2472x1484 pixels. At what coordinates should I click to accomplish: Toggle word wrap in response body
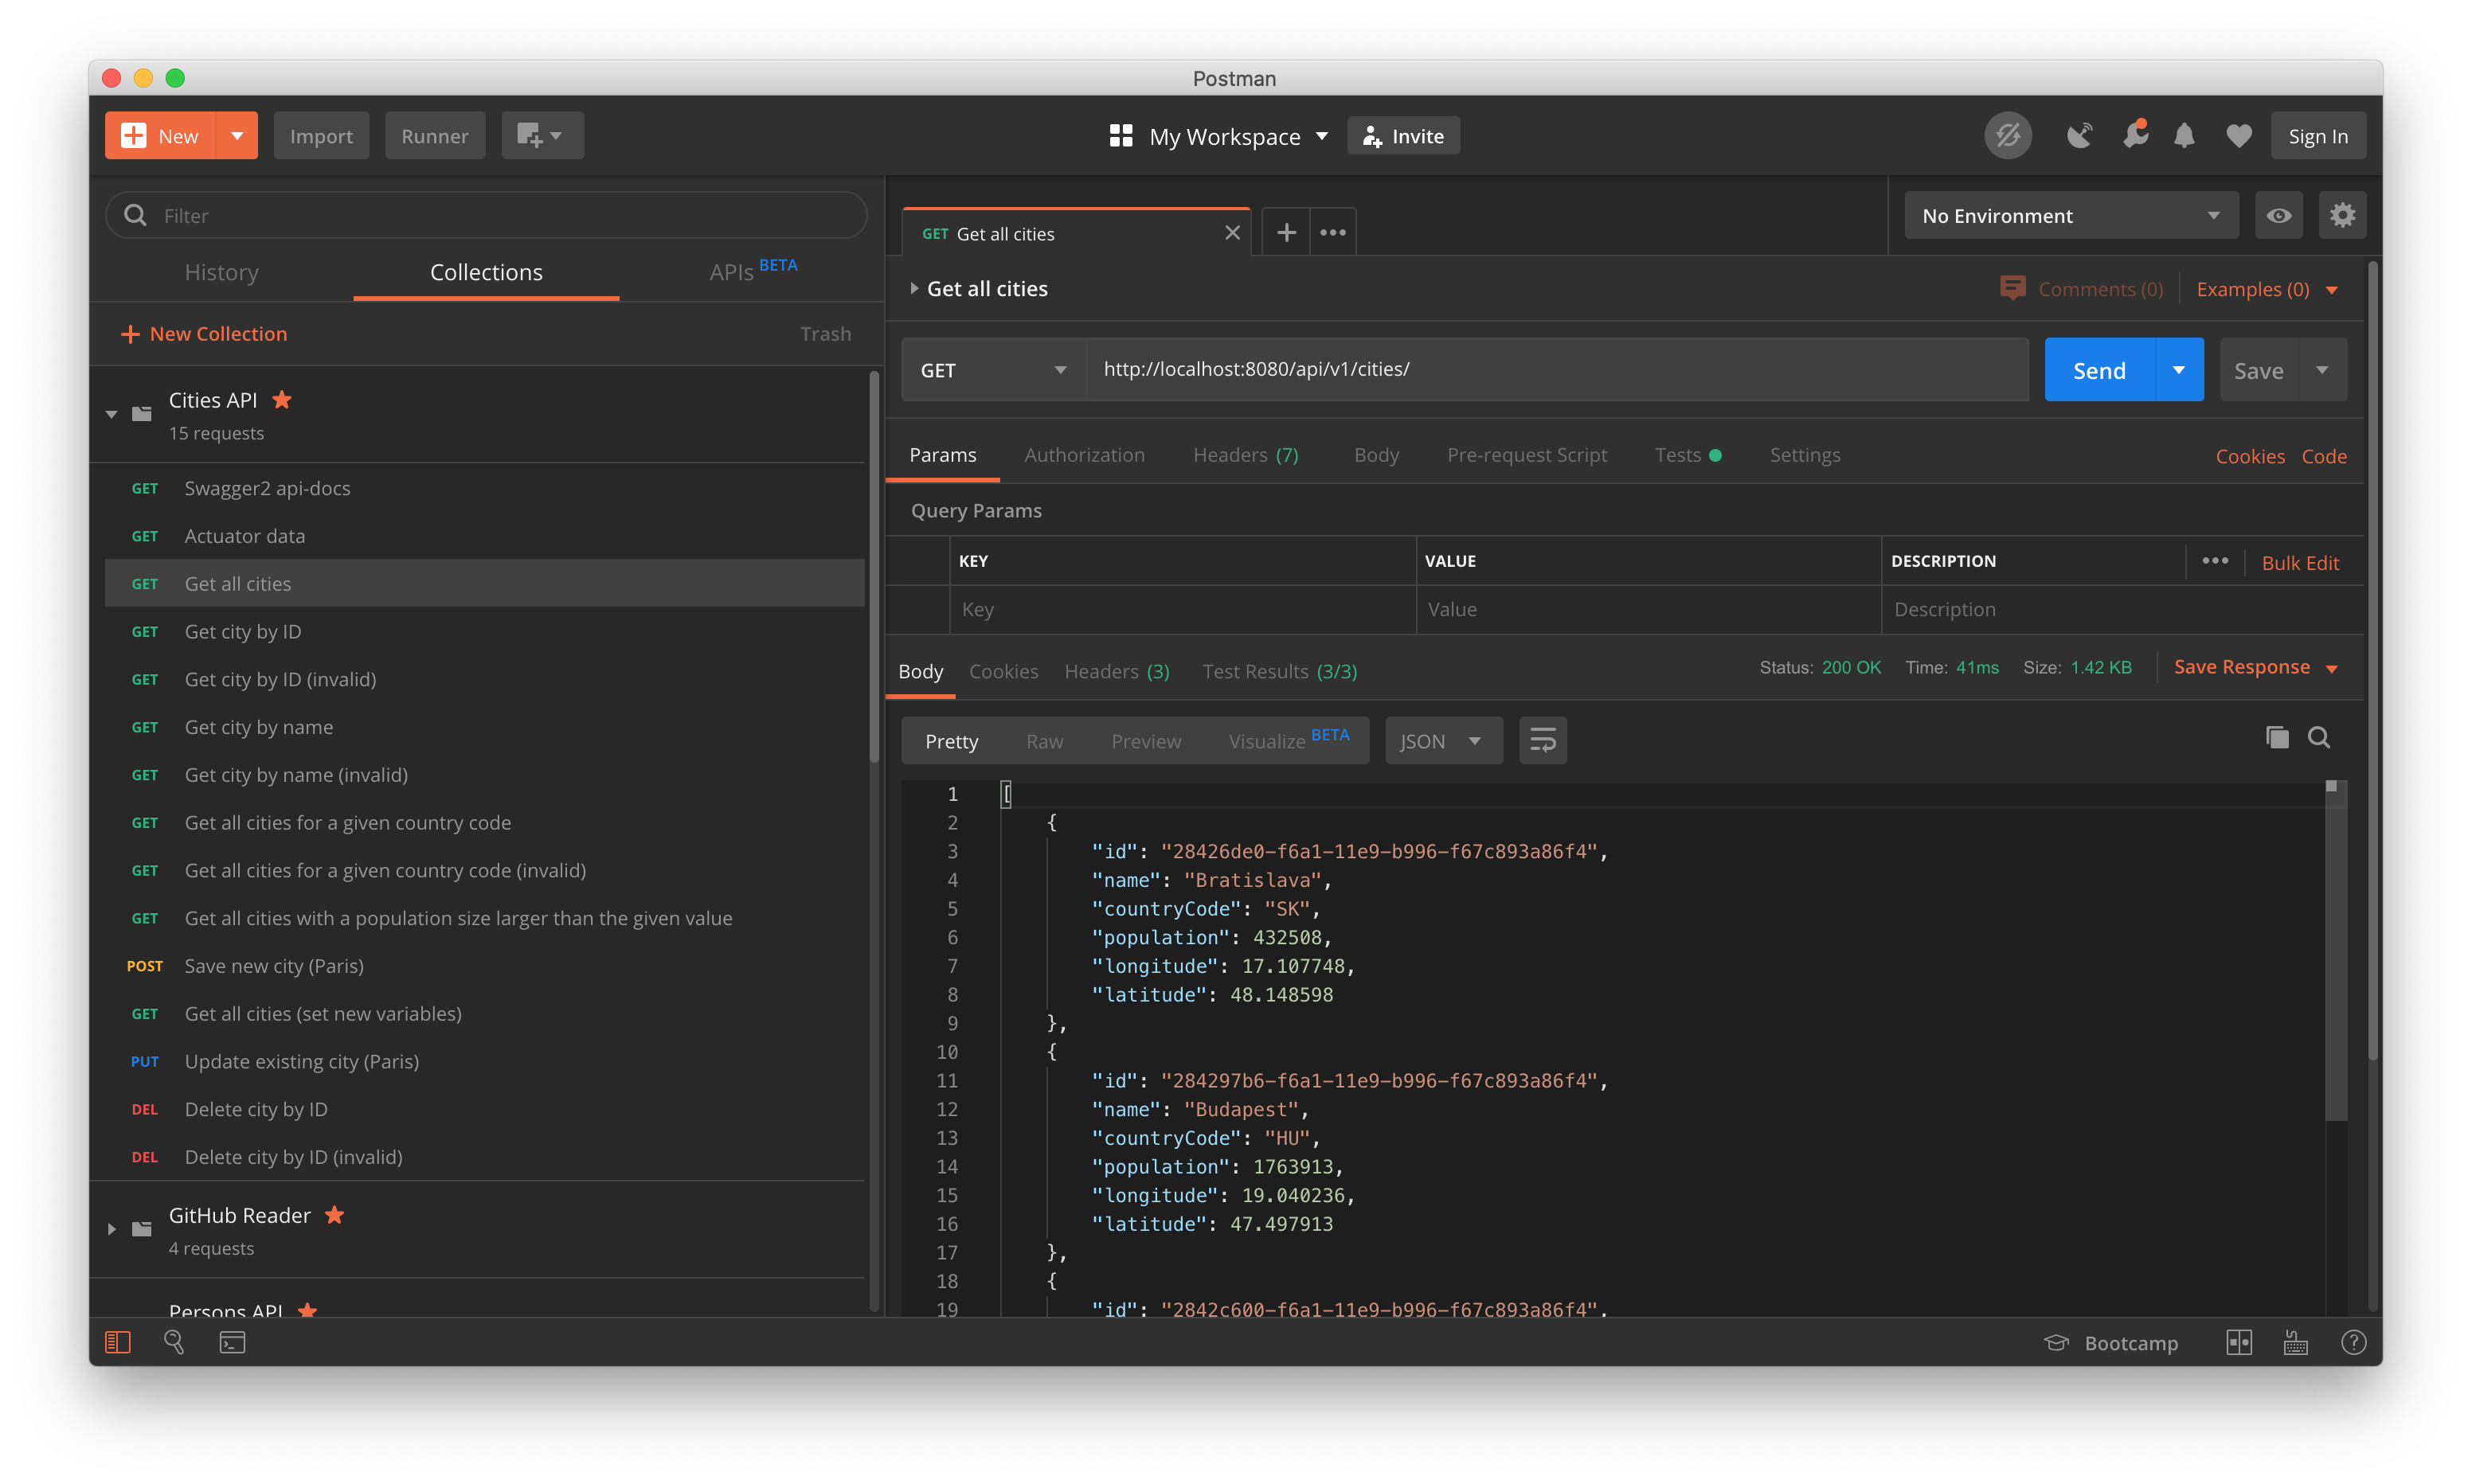1542,741
